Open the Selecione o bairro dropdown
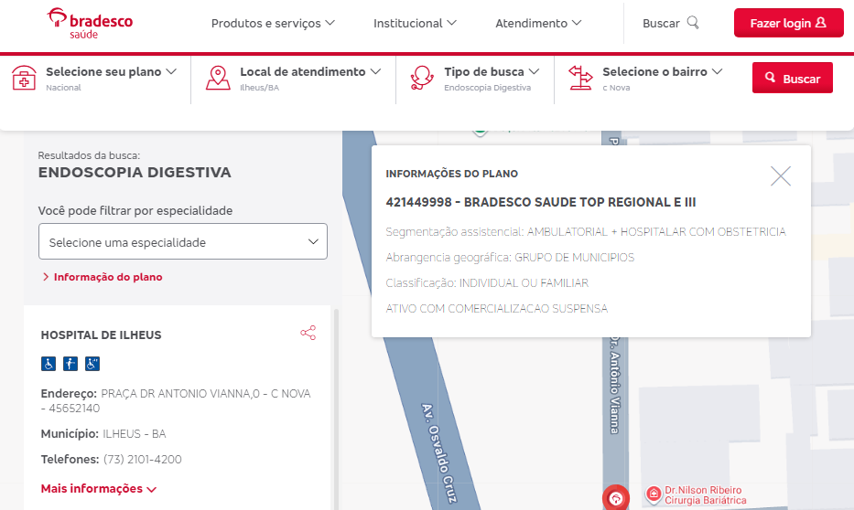 pos(662,71)
